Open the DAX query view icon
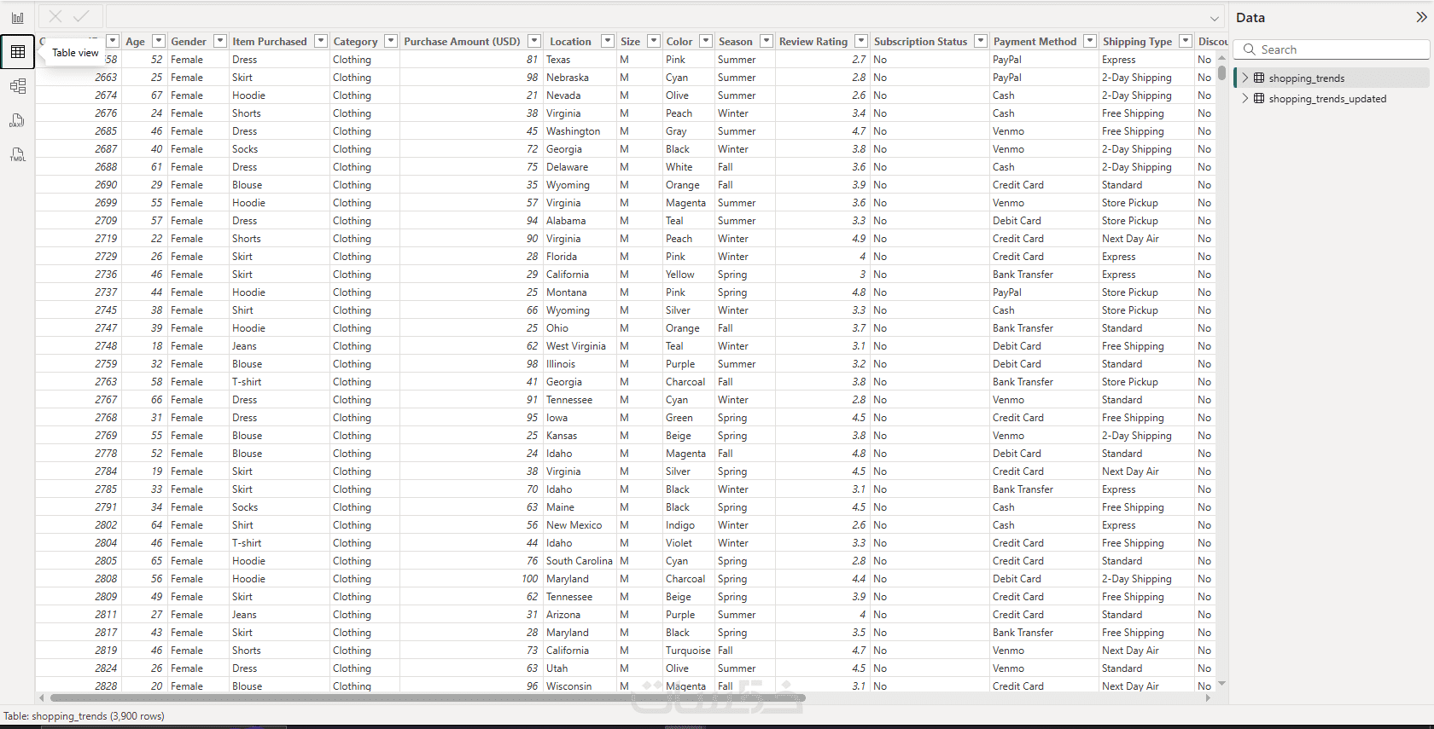The height and width of the screenshot is (729, 1434). click(x=17, y=120)
